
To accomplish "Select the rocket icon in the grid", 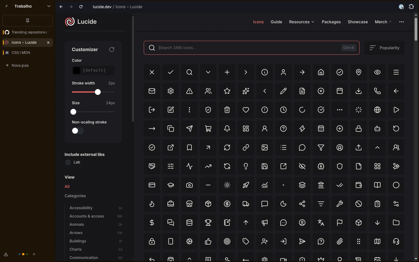I will click(246, 185).
